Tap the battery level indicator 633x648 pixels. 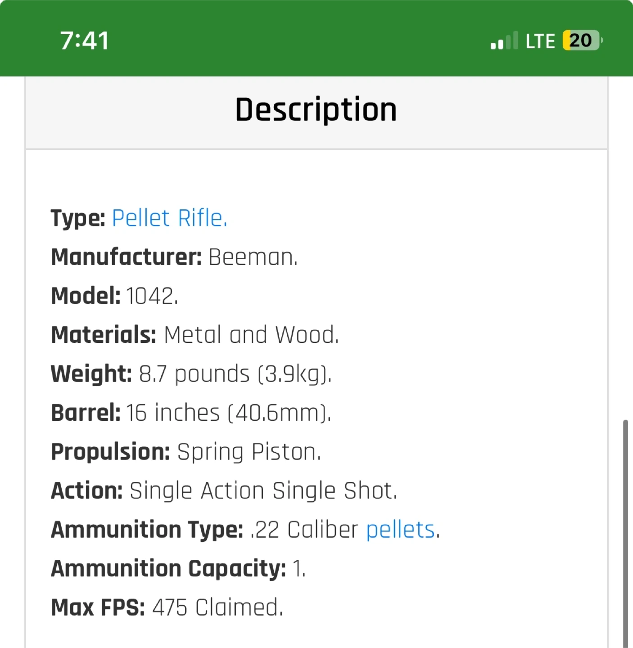[582, 40]
